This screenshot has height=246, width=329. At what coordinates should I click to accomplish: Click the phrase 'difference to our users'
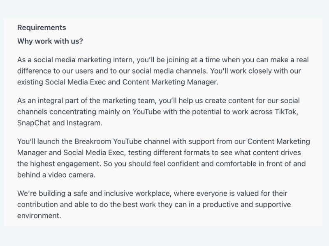click(x=56, y=71)
